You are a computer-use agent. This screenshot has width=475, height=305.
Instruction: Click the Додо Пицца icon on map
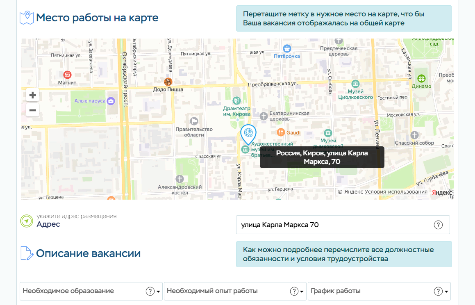click(x=168, y=82)
